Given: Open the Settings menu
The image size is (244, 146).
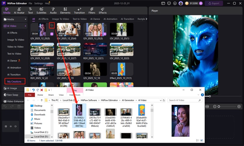Looking at the screenshot, I should point(38,3).
